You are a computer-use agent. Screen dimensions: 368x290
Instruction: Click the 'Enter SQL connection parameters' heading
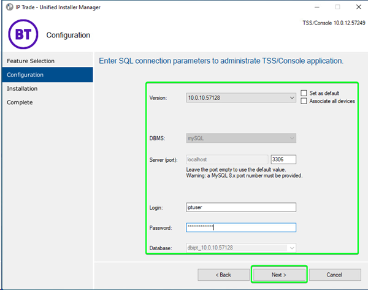pos(221,61)
